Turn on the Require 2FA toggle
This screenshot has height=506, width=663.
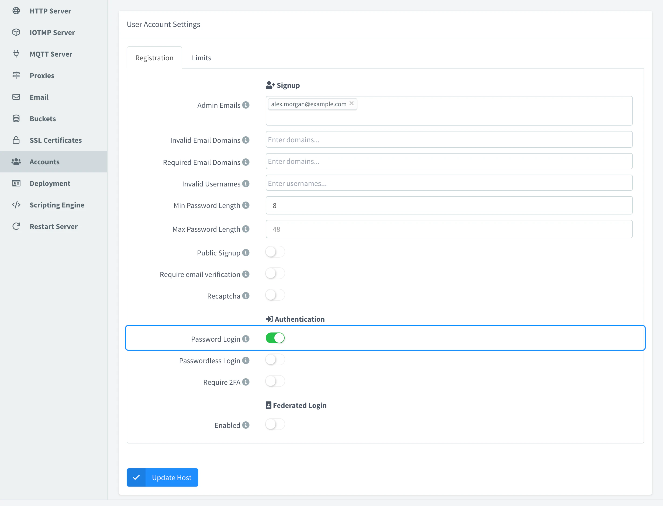[275, 381]
